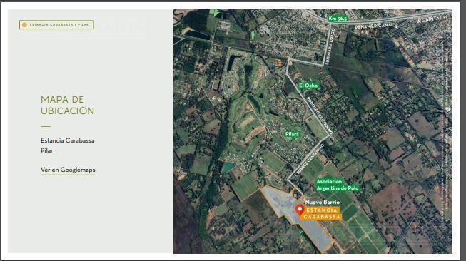466x261 pixels.
Task: Click the Pilar text under the subtitle
Action: tap(47, 150)
